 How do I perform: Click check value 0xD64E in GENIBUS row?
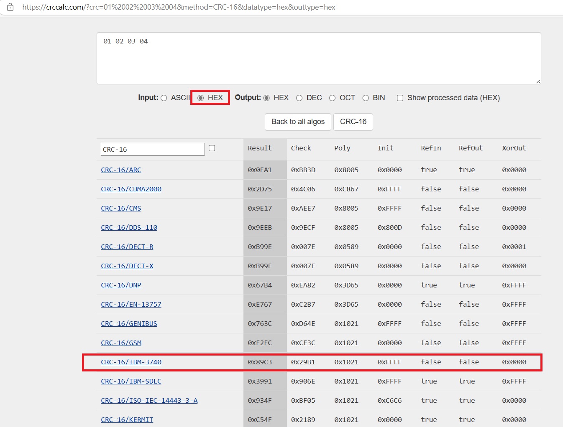(303, 323)
